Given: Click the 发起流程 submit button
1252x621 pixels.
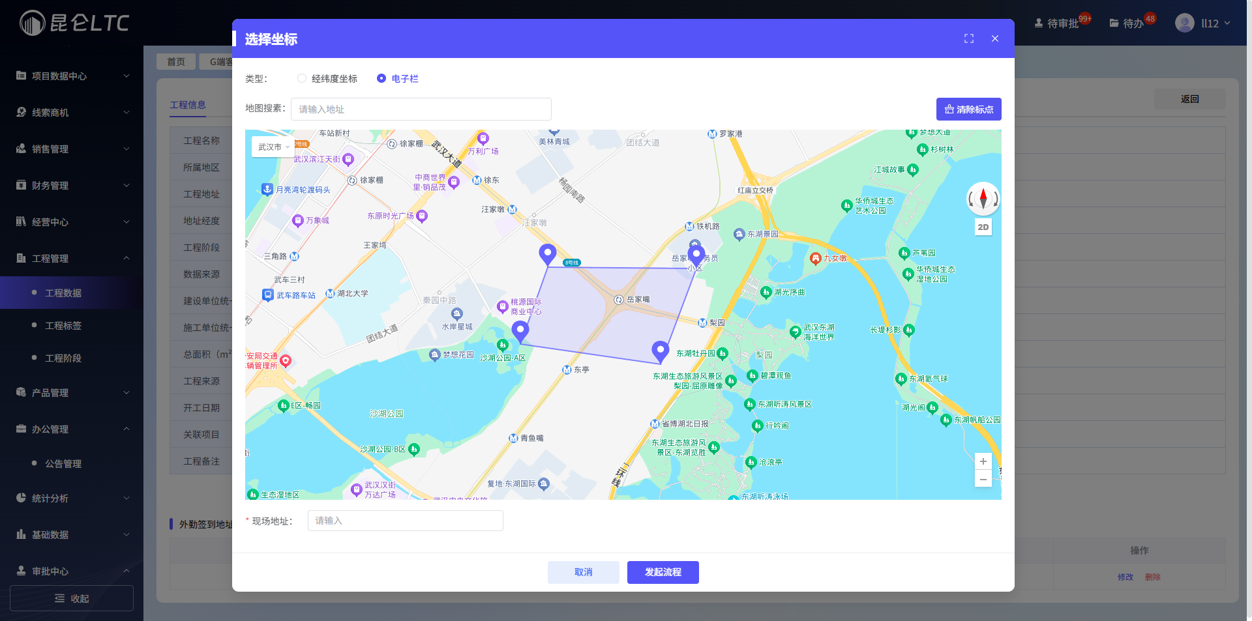Looking at the screenshot, I should (x=663, y=572).
